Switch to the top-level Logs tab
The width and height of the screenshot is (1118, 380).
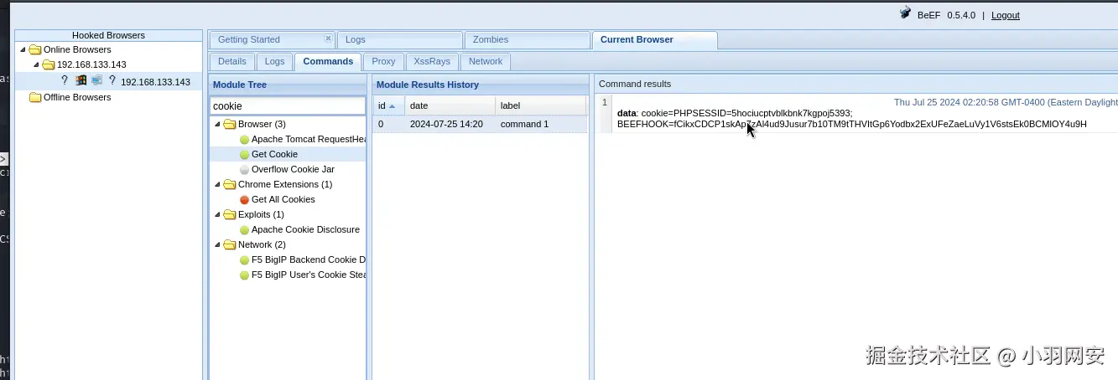coord(400,39)
